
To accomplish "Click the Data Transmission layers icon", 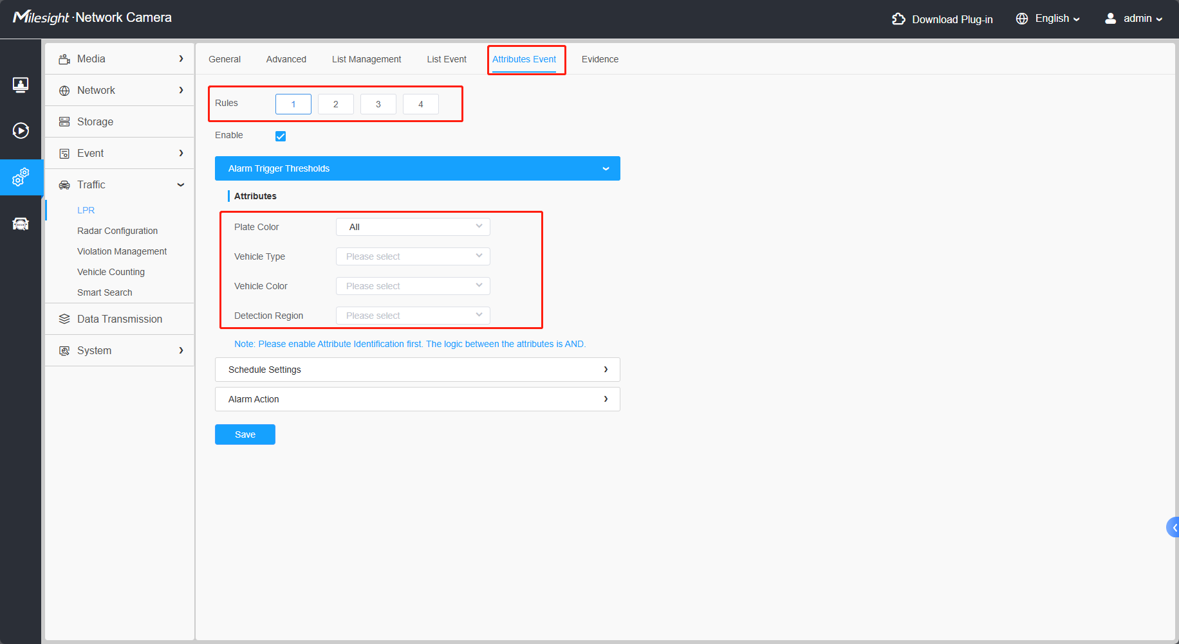I will 64,319.
